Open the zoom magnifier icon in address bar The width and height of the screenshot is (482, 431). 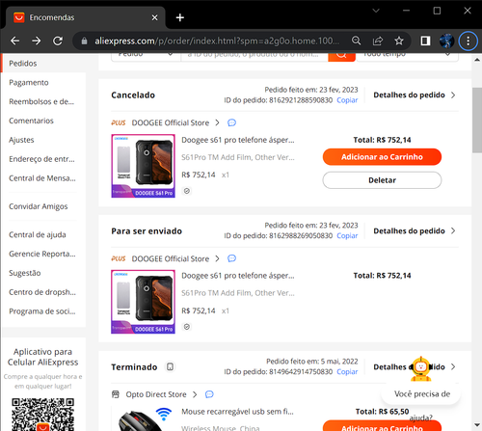(x=356, y=40)
